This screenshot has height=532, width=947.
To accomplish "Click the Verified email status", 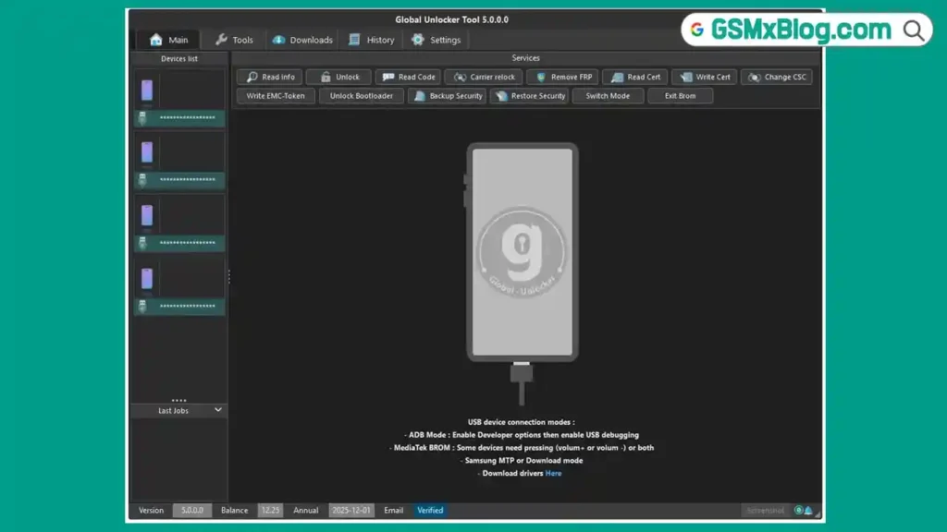I will (x=430, y=510).
